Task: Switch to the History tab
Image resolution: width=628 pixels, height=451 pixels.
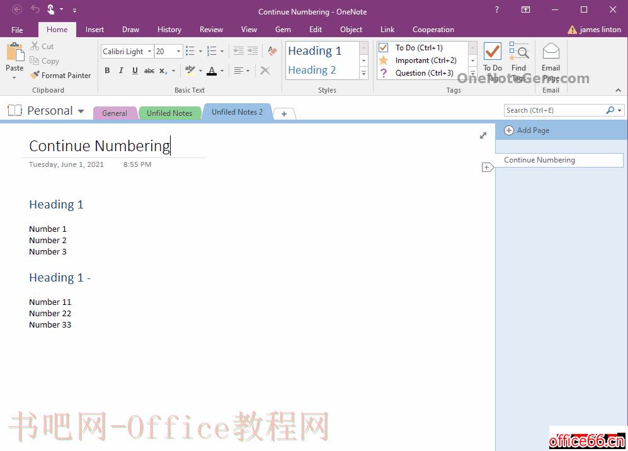Action: [x=169, y=30]
